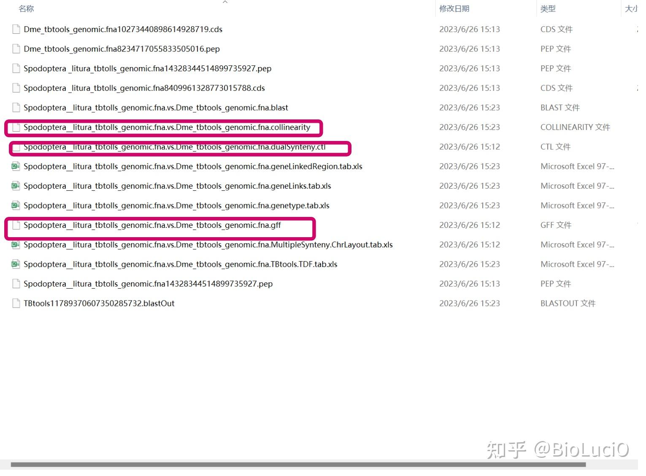Click the icon of Spodoptera fna8409961328773015788.cds file

16,88
